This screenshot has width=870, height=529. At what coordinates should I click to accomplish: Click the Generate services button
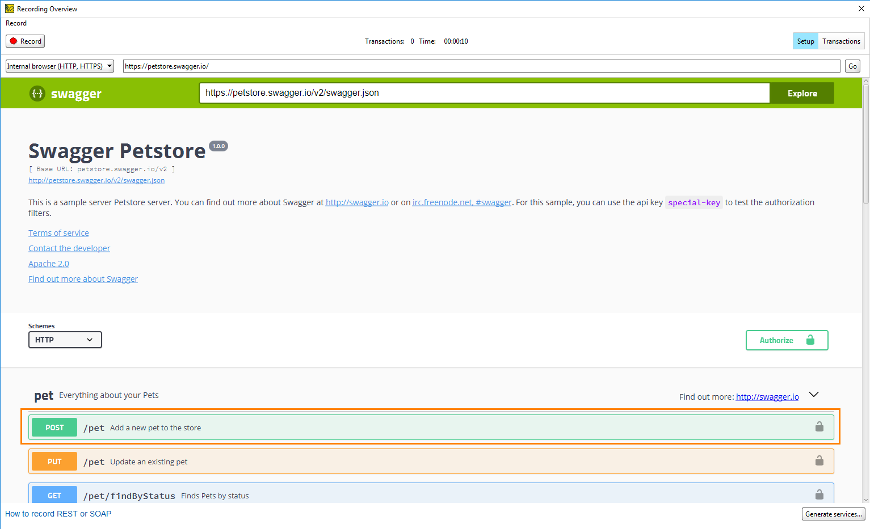tap(833, 514)
